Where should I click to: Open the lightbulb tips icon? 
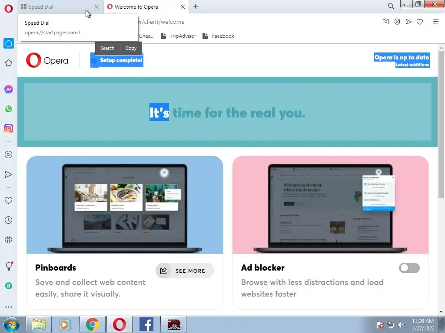[9, 266]
